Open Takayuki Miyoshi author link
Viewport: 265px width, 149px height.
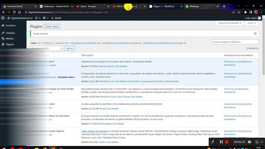pyautogui.click(x=106, y=66)
